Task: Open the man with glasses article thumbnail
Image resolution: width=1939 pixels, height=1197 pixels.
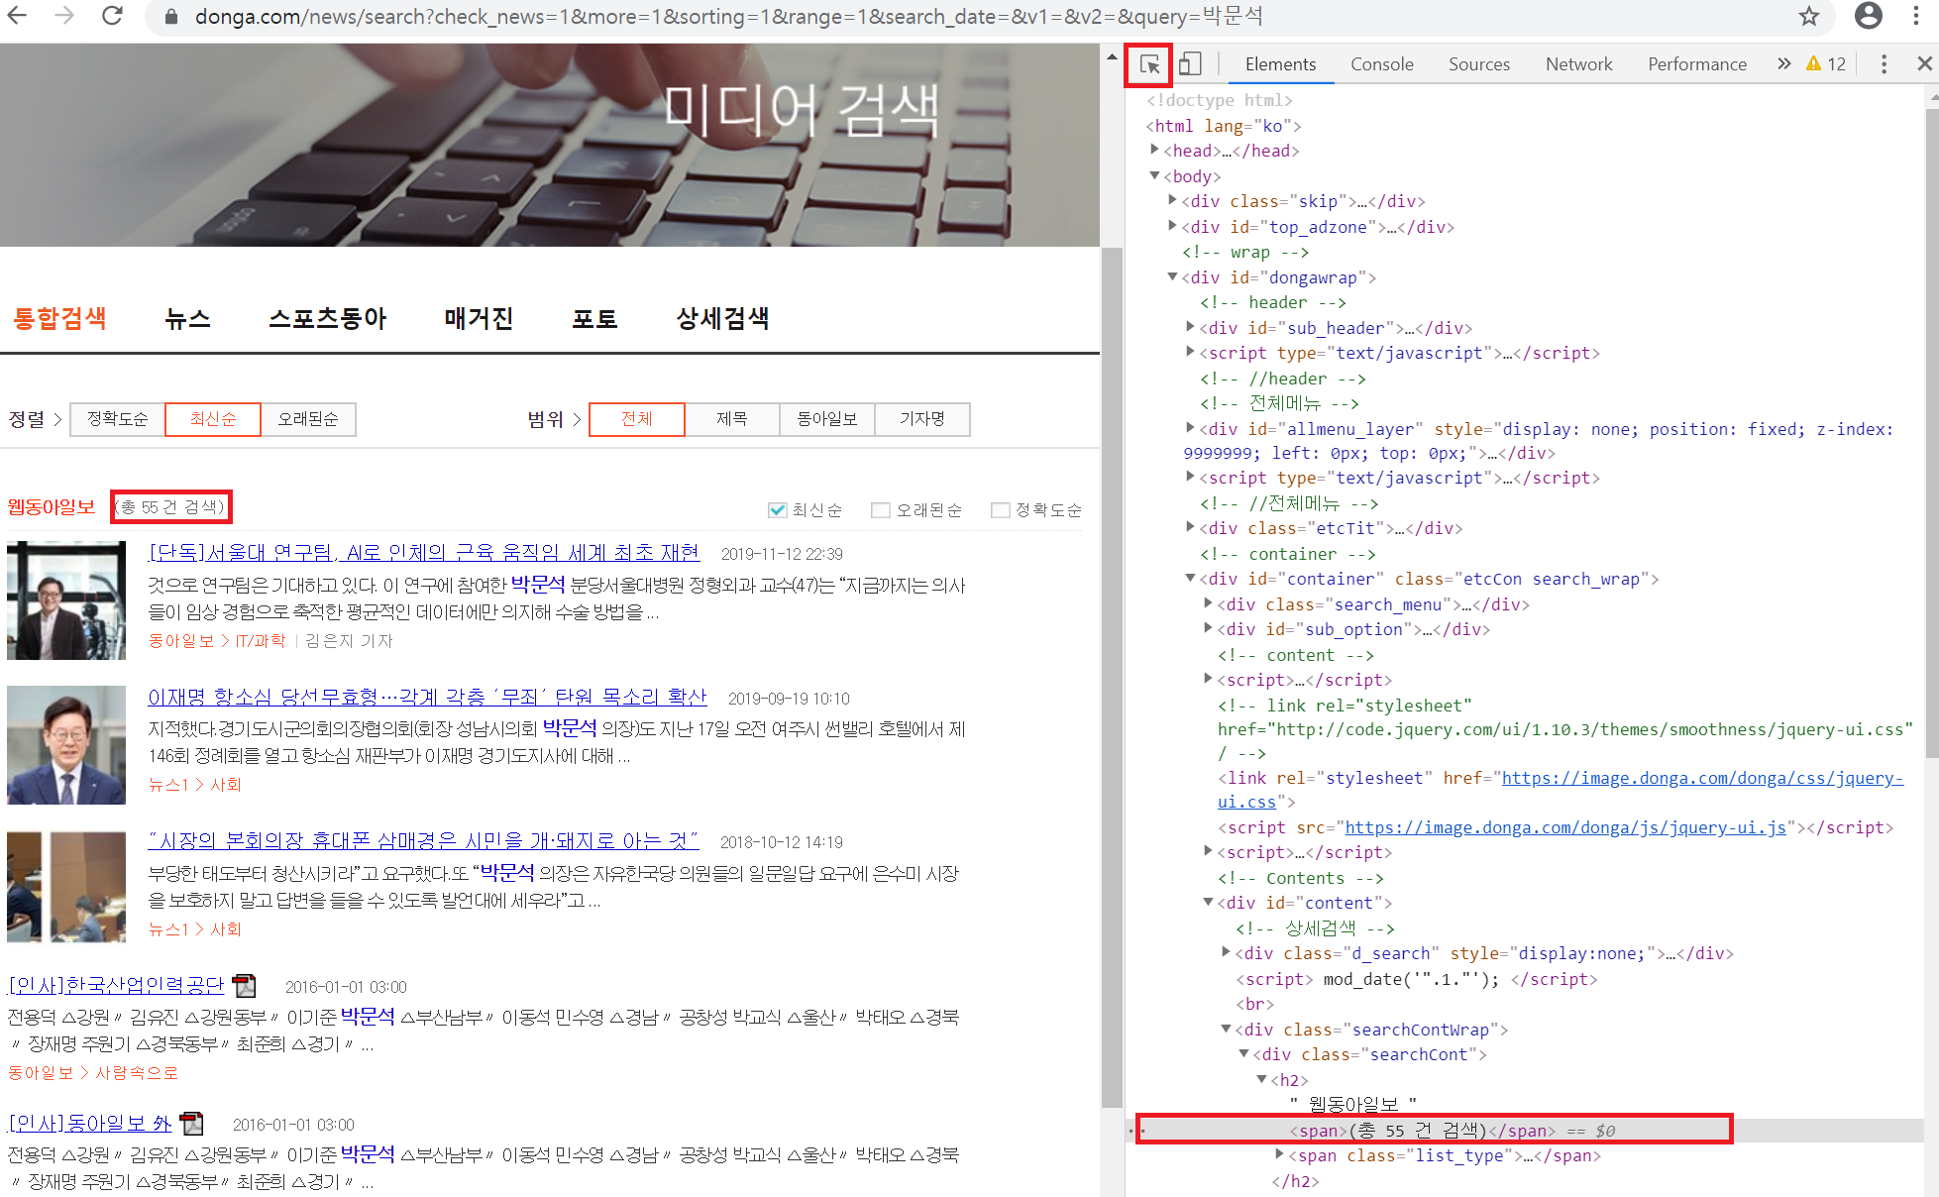Action: [66, 600]
